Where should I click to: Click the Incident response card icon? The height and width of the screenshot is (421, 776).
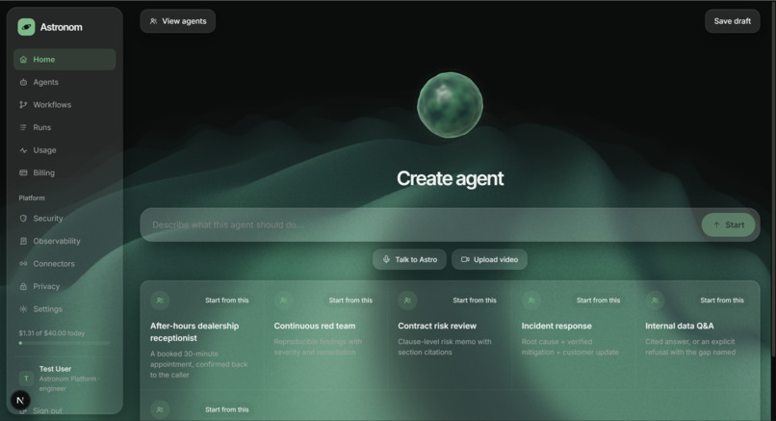[x=531, y=301]
